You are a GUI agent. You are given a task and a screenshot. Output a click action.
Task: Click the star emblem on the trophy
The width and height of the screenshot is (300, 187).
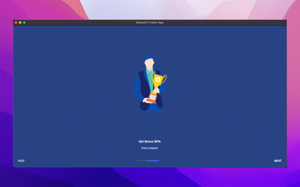tap(158, 80)
